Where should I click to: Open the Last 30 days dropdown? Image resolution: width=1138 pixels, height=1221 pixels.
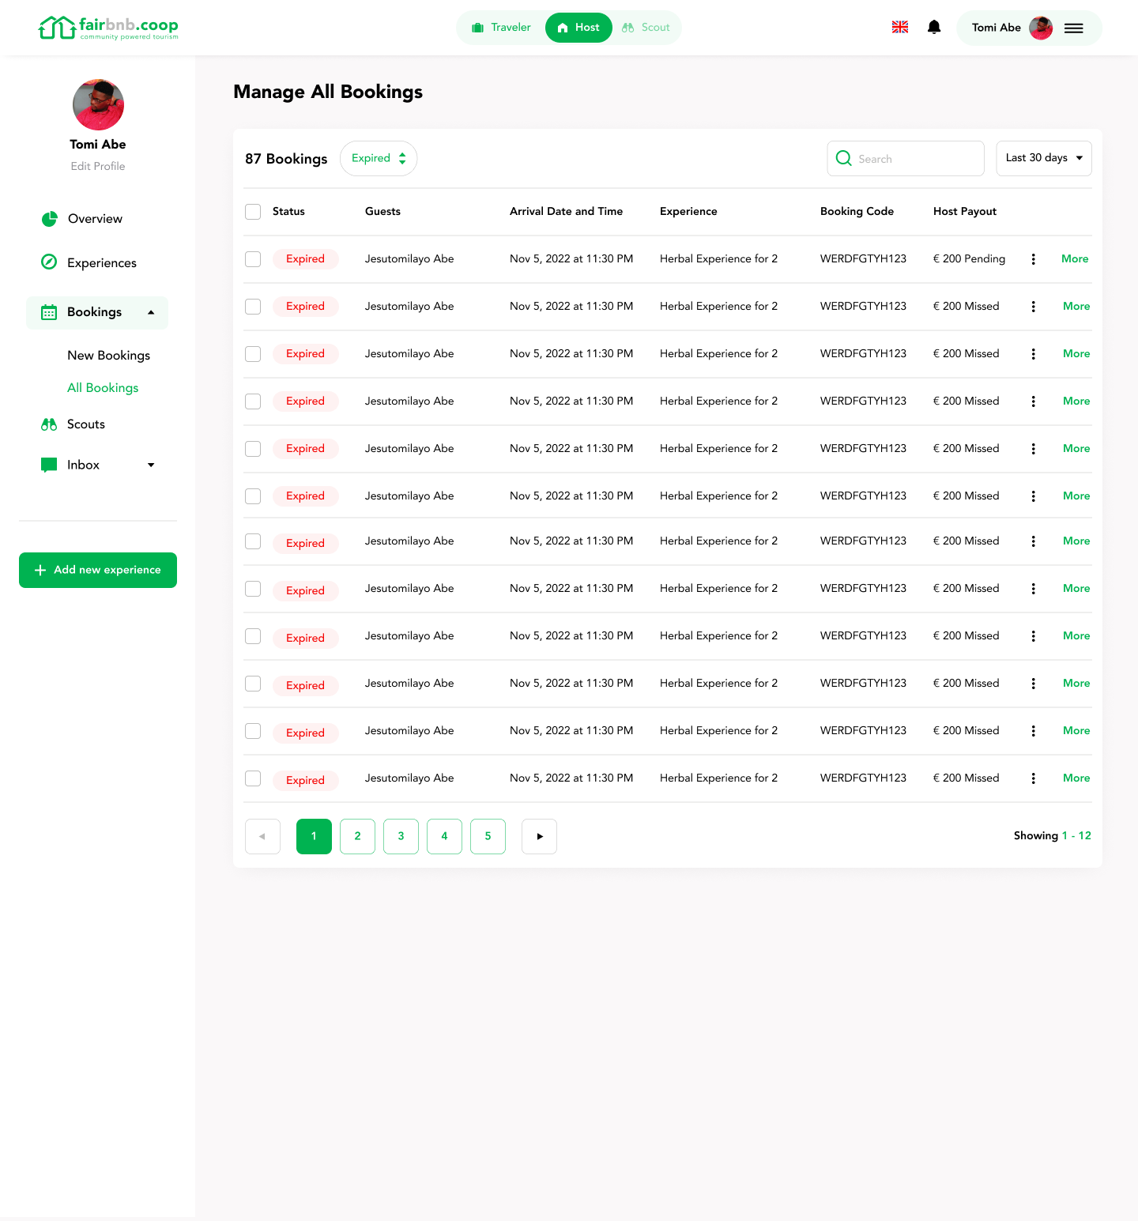tap(1044, 158)
